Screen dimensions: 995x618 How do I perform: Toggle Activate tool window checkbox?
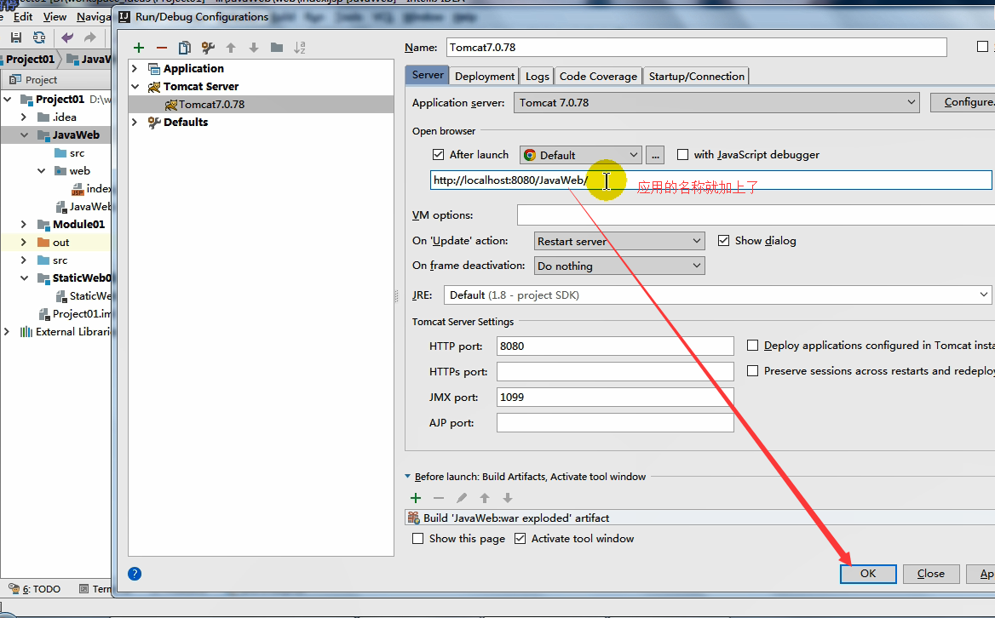point(521,539)
